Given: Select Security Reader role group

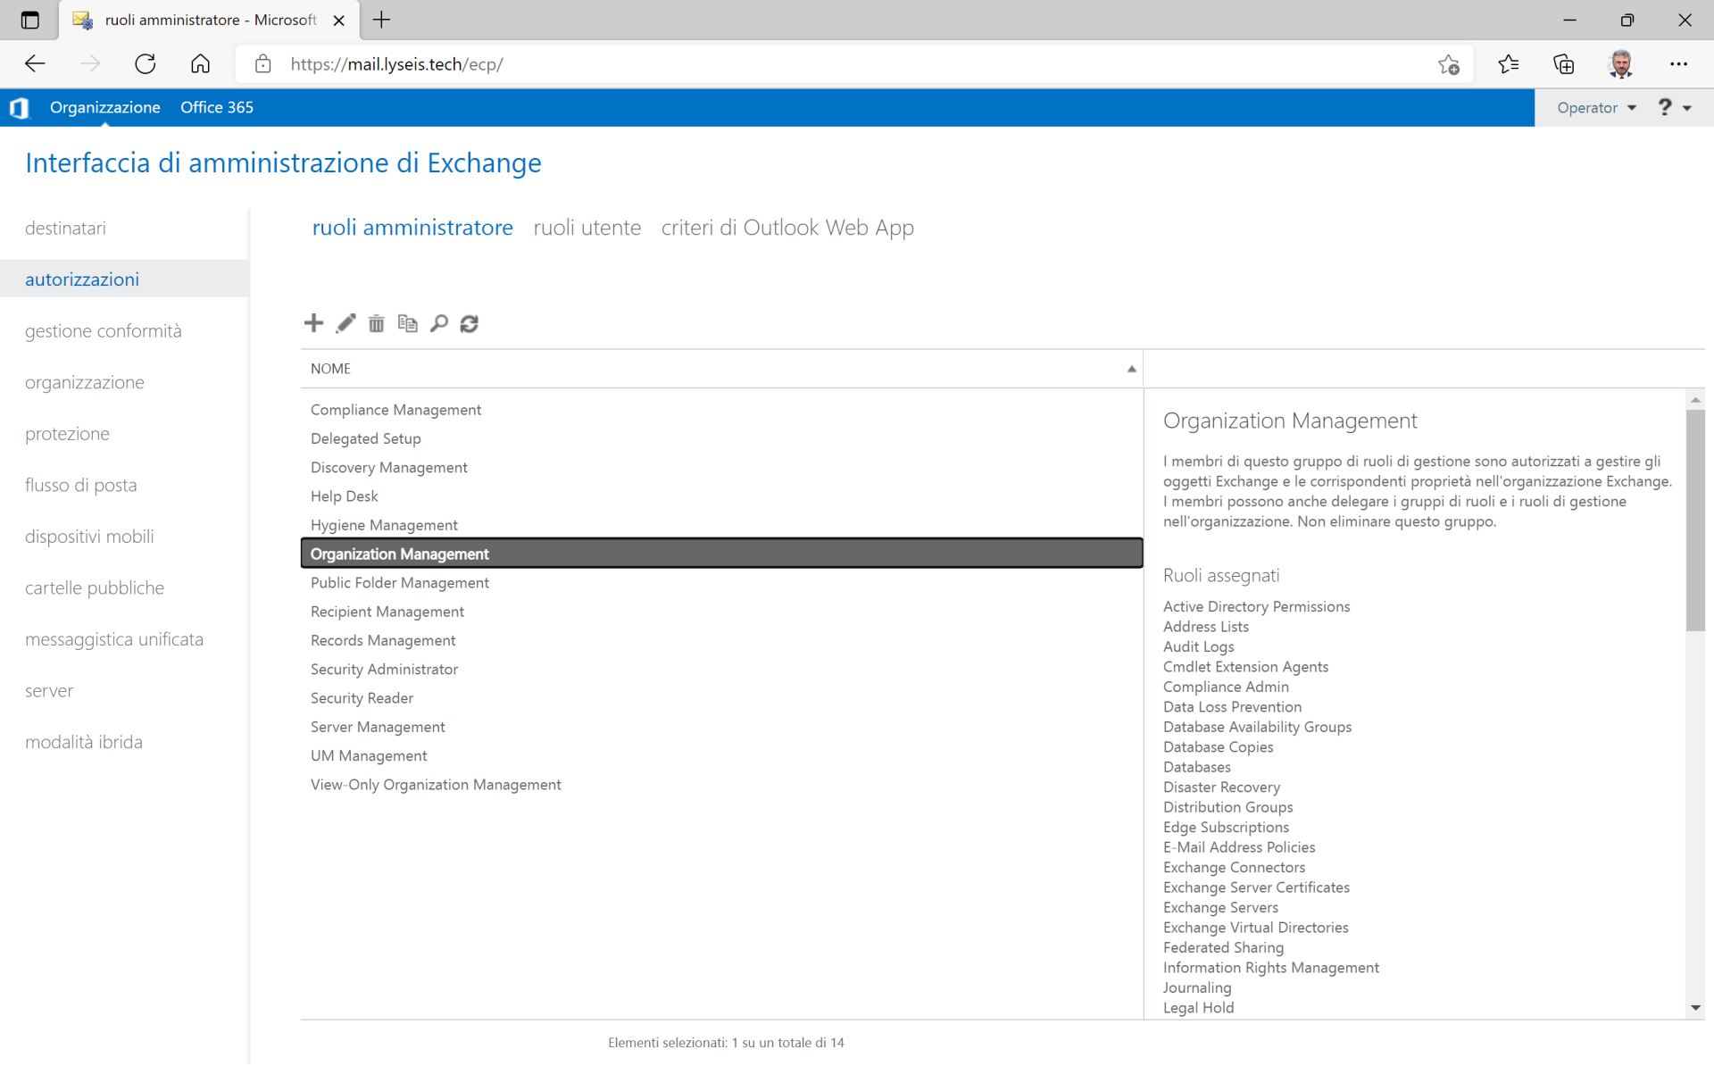Looking at the screenshot, I should [721, 698].
